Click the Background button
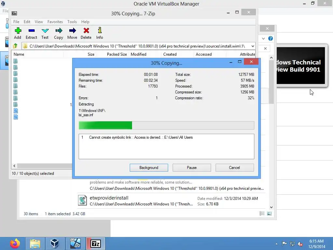 [x=149, y=168]
